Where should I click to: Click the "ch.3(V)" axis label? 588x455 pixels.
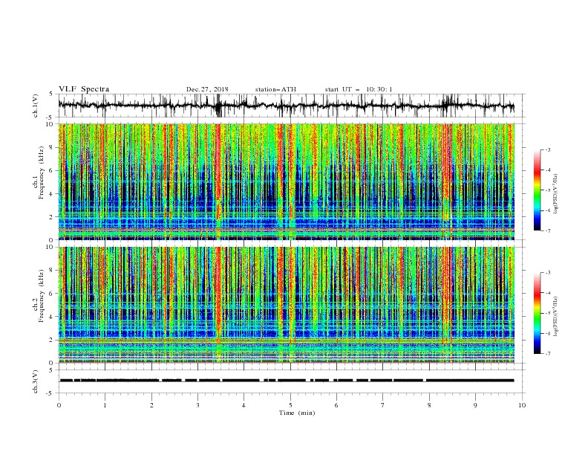point(36,381)
